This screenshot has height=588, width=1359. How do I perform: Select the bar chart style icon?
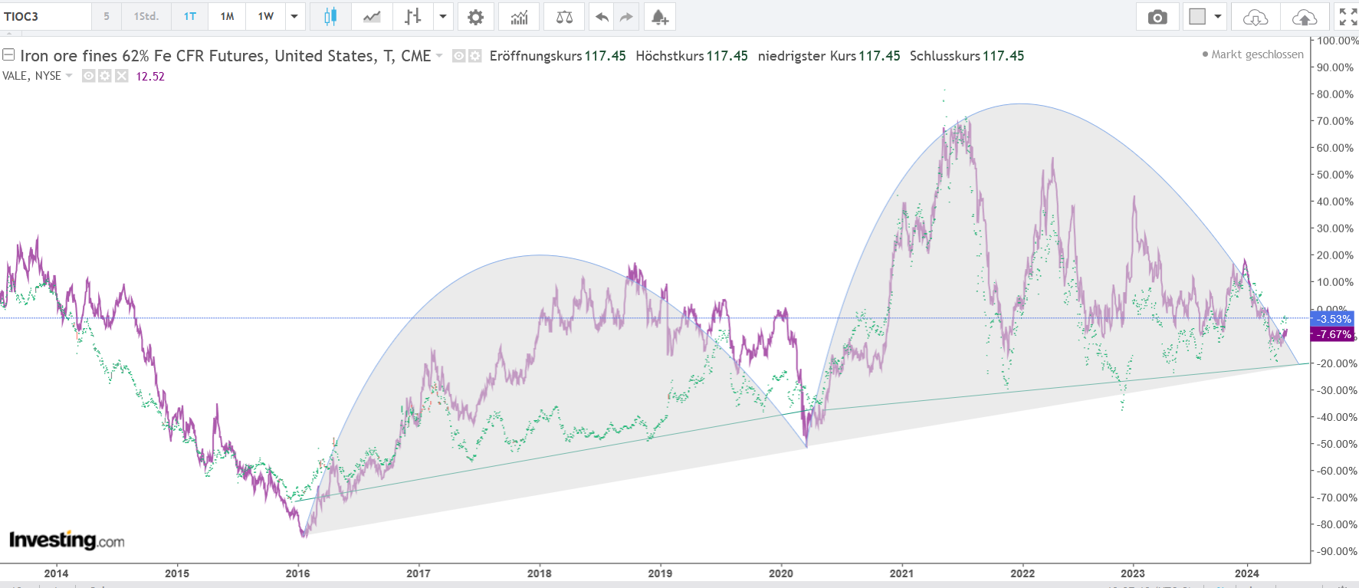pos(413,17)
